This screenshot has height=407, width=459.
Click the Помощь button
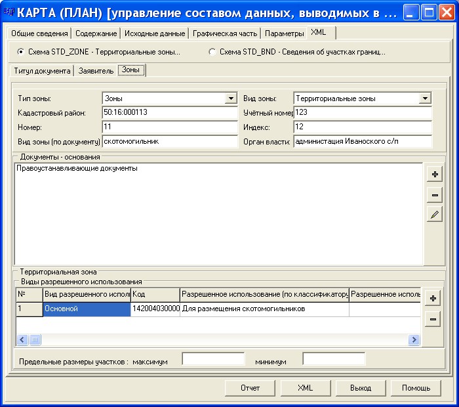(x=416, y=388)
